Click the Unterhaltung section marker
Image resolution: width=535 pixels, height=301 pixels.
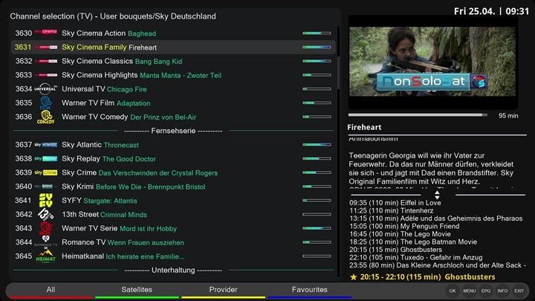[x=173, y=270]
